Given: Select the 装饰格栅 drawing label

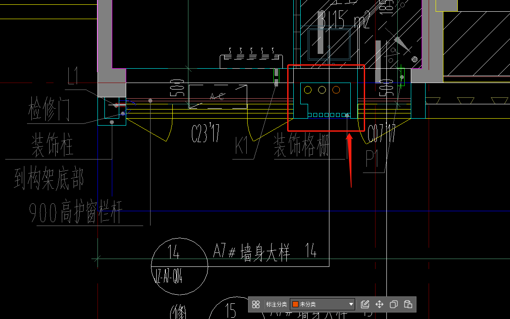Looking at the screenshot, I should tap(301, 145).
